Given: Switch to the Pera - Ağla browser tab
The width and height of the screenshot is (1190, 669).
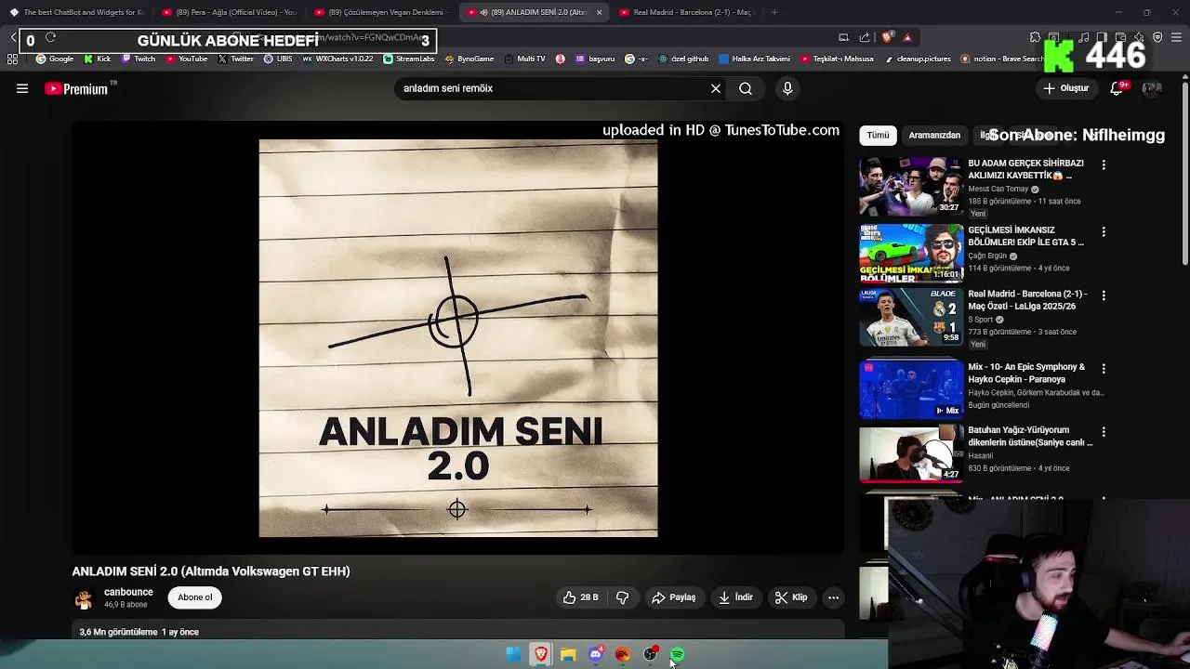Looking at the screenshot, I should (228, 12).
